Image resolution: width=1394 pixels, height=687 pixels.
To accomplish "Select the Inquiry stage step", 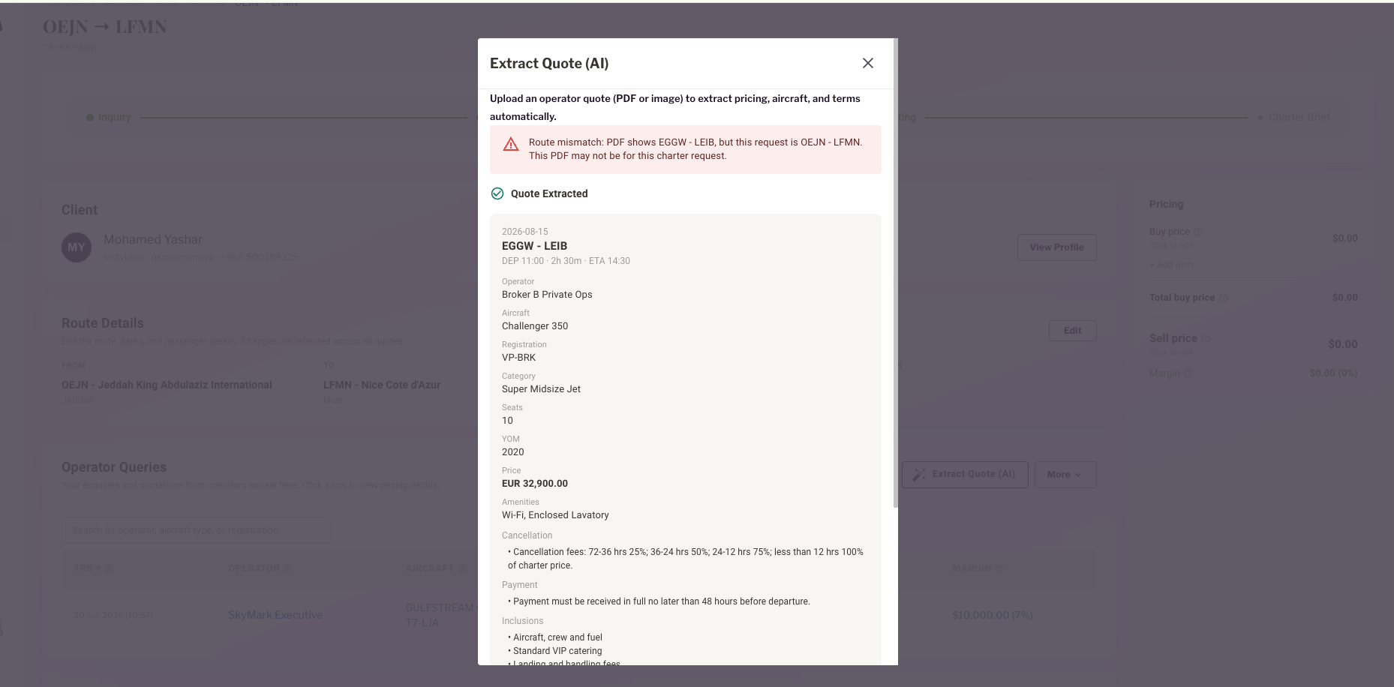I will coord(109,118).
